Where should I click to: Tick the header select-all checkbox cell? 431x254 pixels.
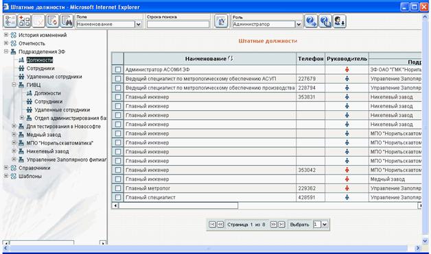point(117,59)
